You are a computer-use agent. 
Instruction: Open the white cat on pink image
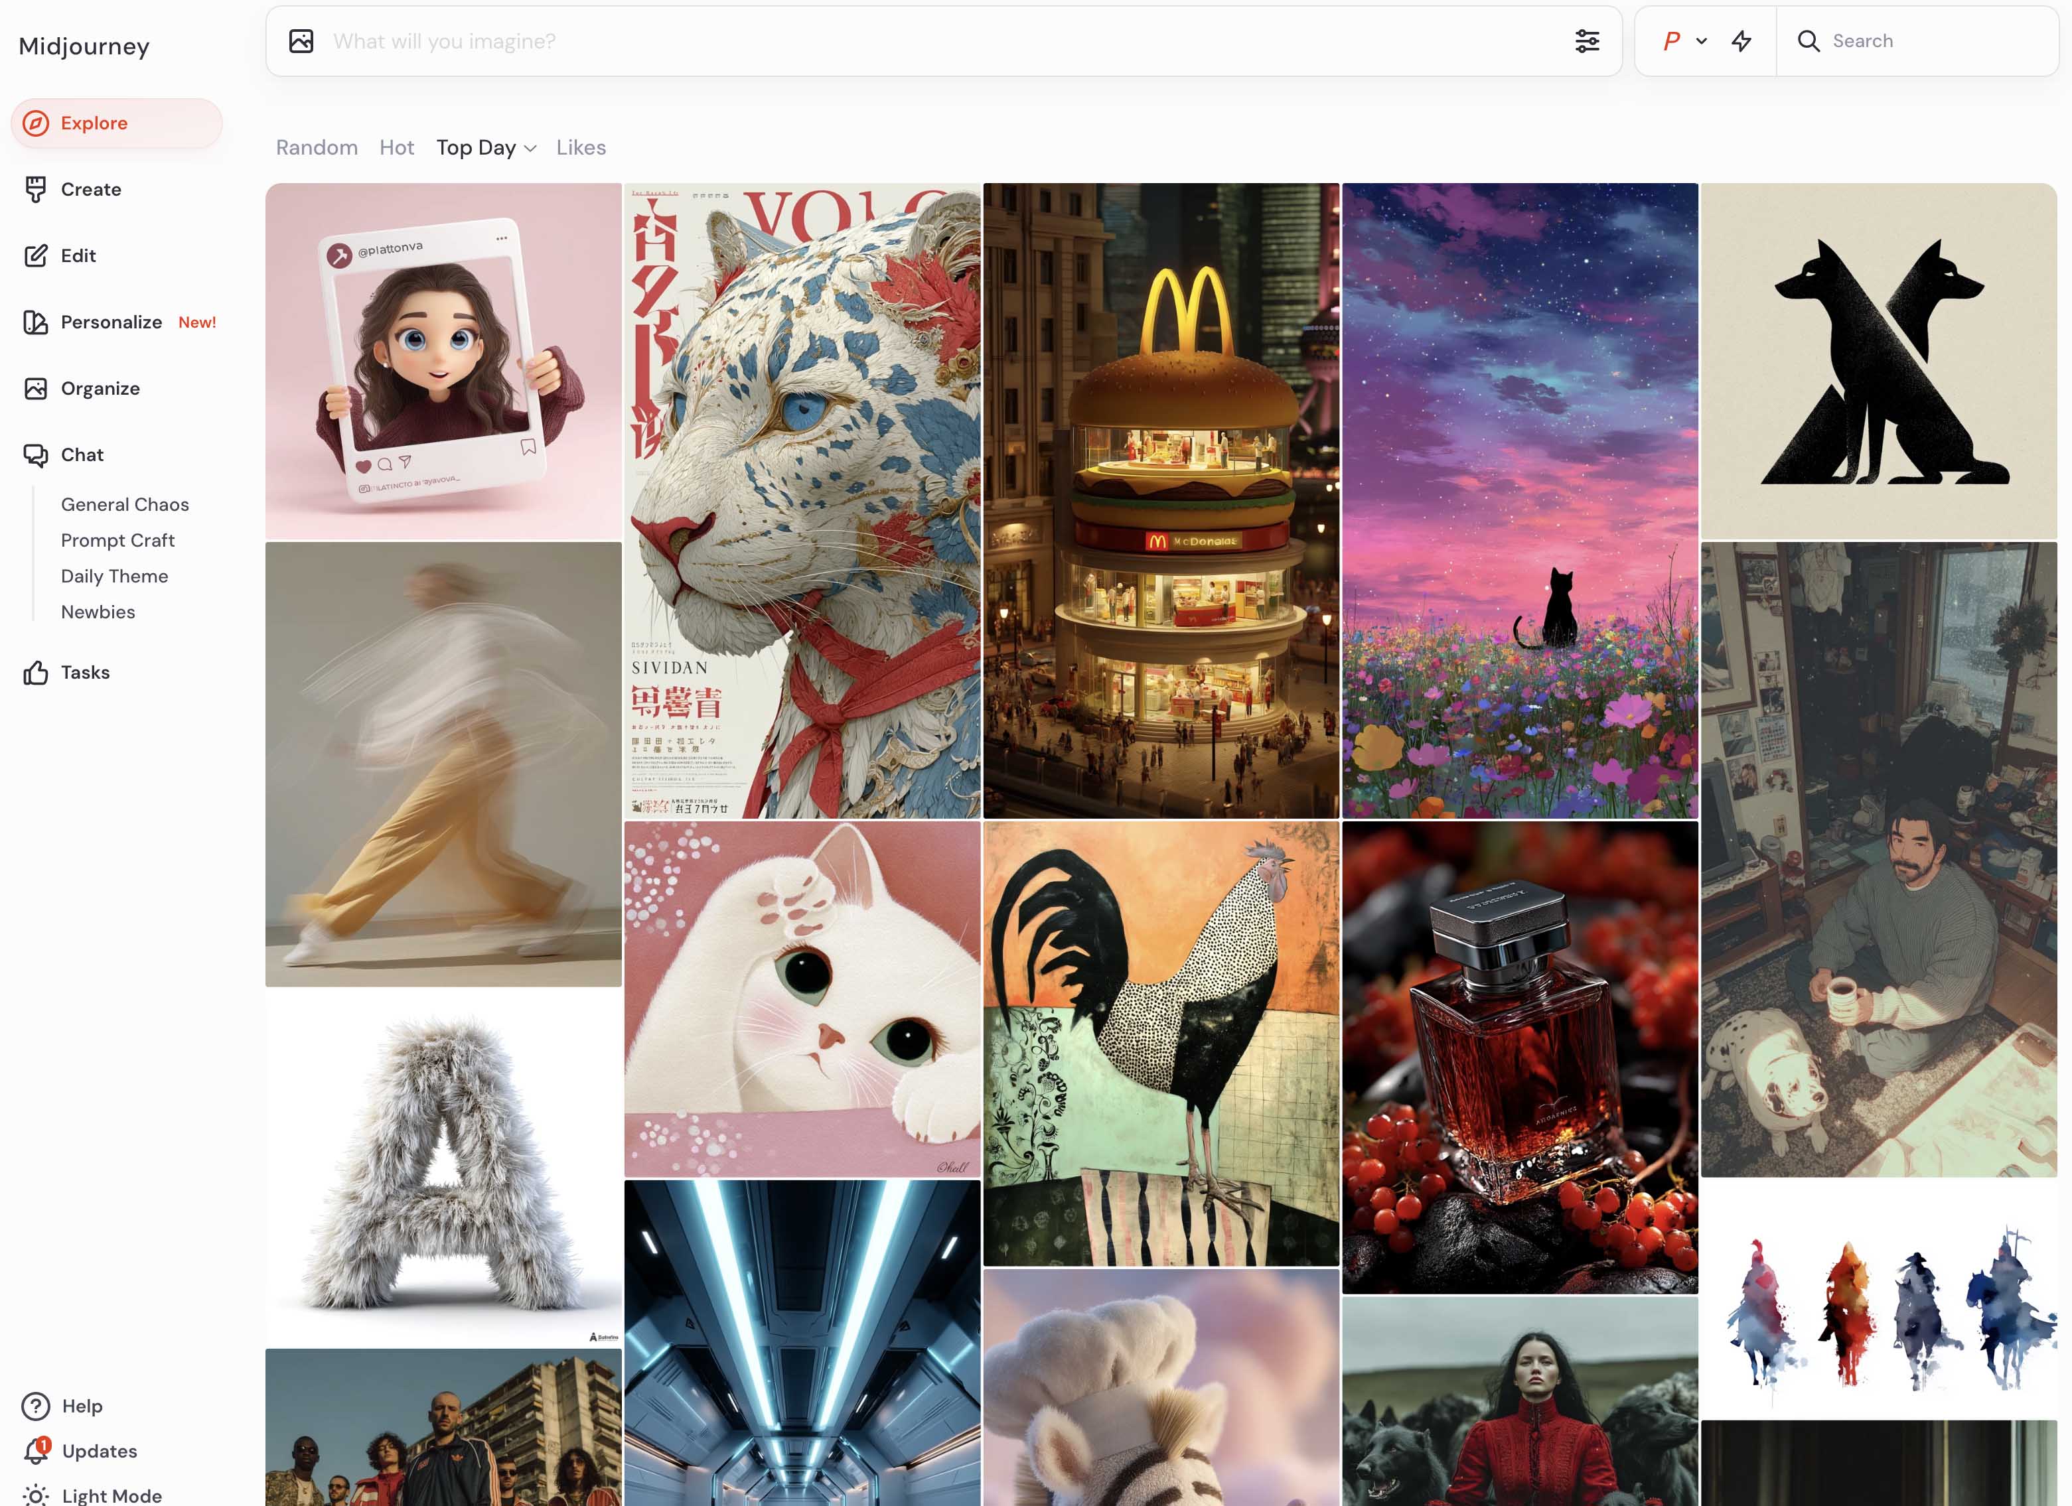point(802,999)
